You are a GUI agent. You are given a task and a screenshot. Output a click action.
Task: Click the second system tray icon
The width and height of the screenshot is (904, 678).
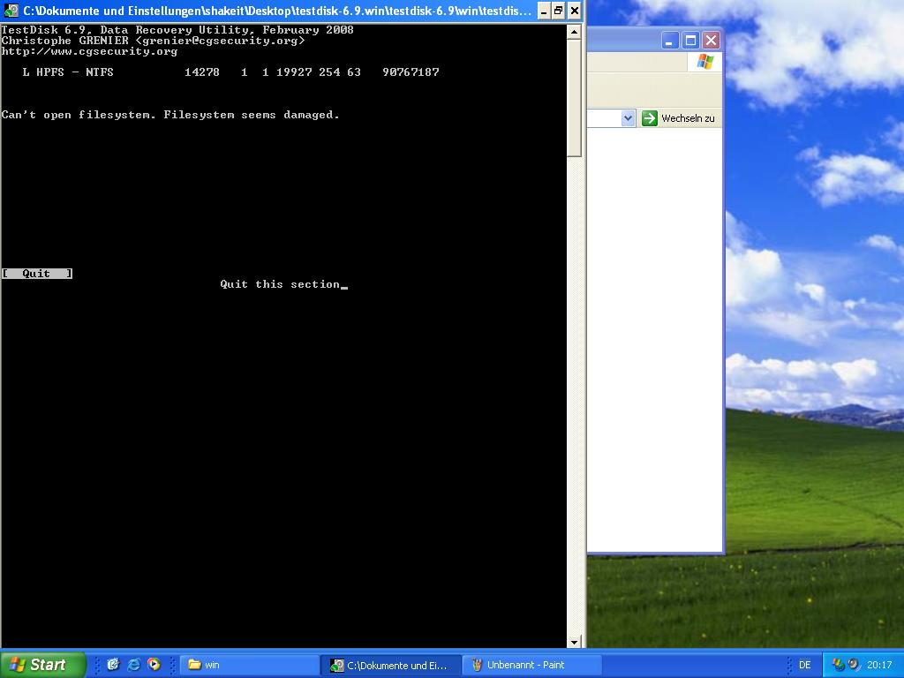click(x=854, y=665)
